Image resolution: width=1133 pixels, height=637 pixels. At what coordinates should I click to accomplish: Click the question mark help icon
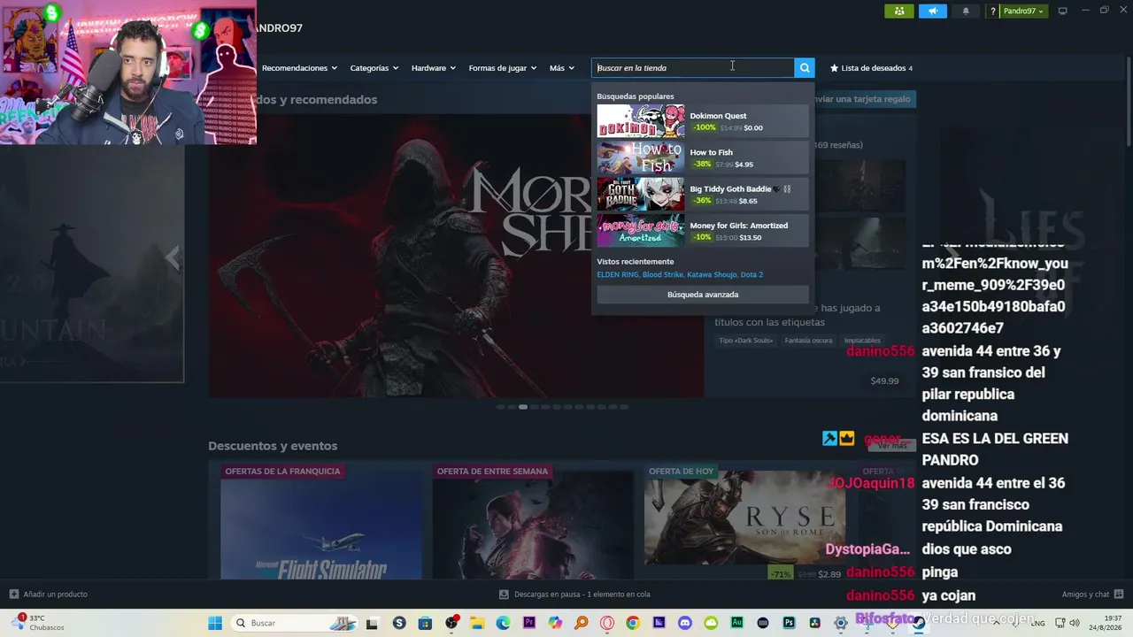click(x=993, y=12)
